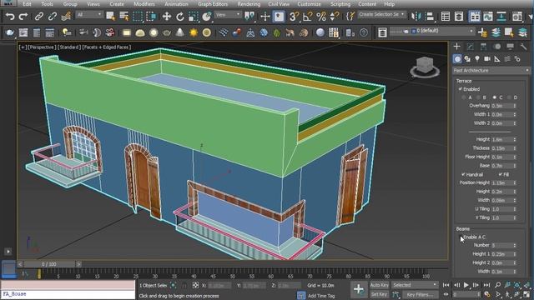Toggle the Handrail checkbox
This screenshot has height=300, width=534.
(463, 174)
